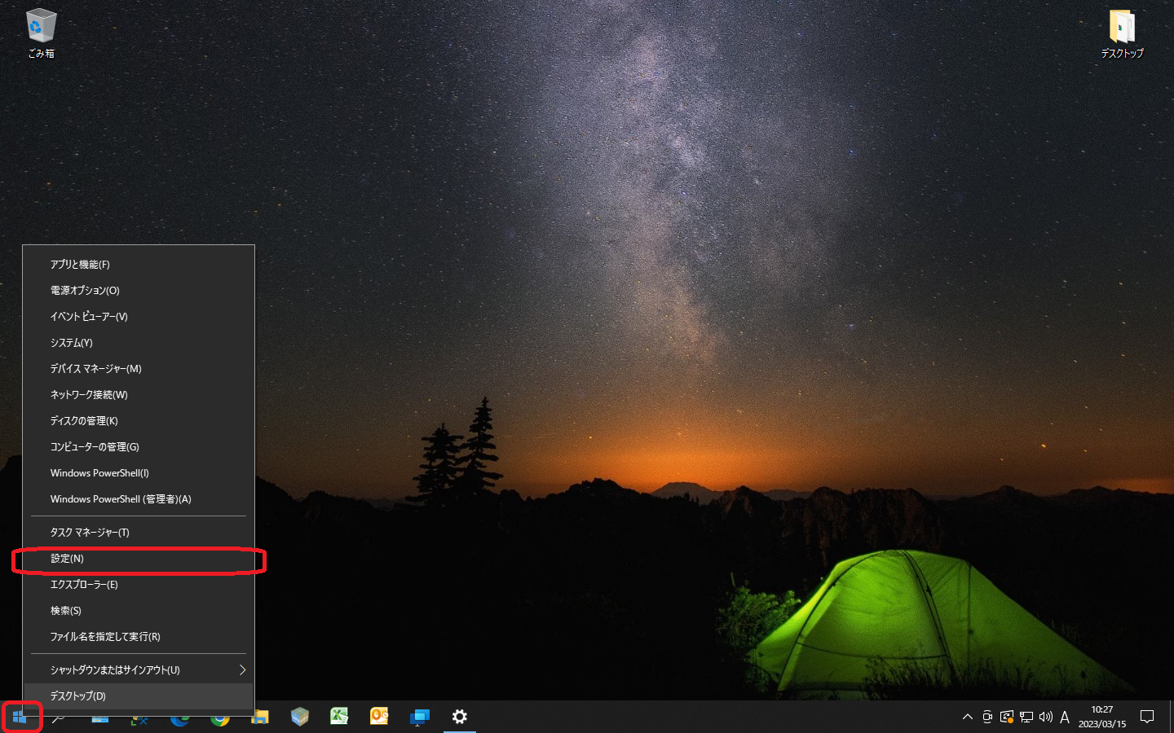This screenshot has height=733, width=1174.
Task: Show hidden tray icons with the chevron
Action: pos(968,717)
